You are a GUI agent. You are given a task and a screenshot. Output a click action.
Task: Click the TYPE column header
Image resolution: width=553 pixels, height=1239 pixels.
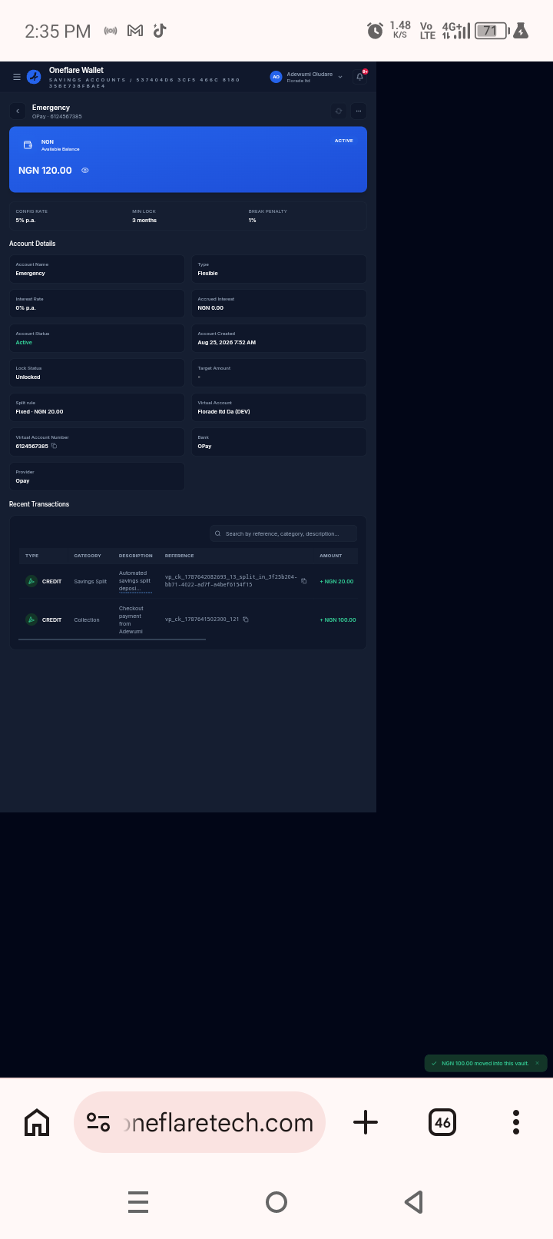pos(31,556)
